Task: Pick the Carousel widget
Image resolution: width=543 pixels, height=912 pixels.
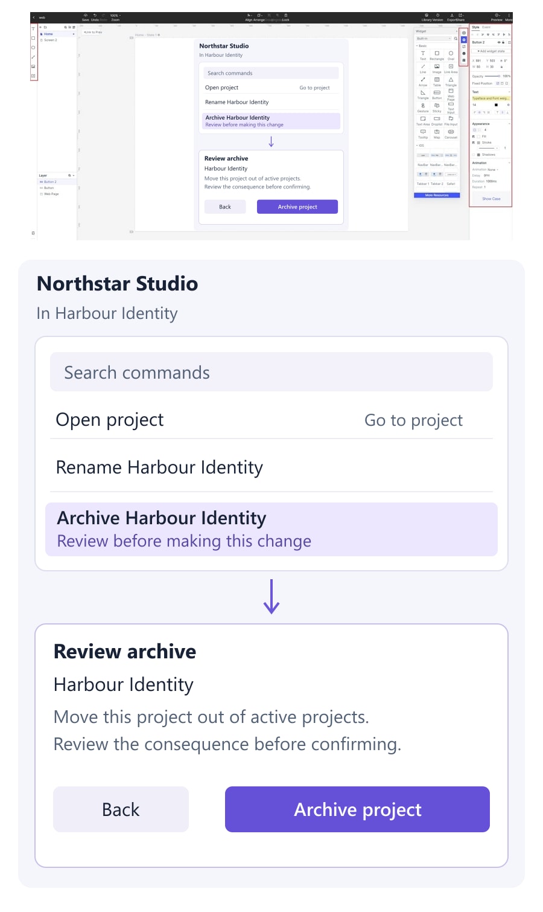Action: pos(451,133)
